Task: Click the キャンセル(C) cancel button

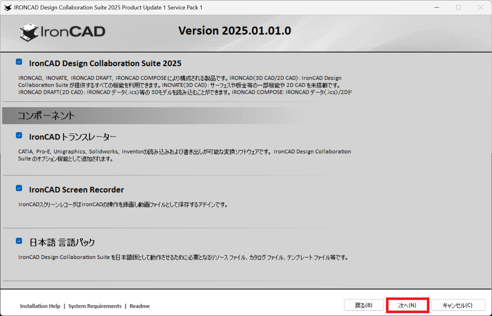Action: [x=458, y=305]
